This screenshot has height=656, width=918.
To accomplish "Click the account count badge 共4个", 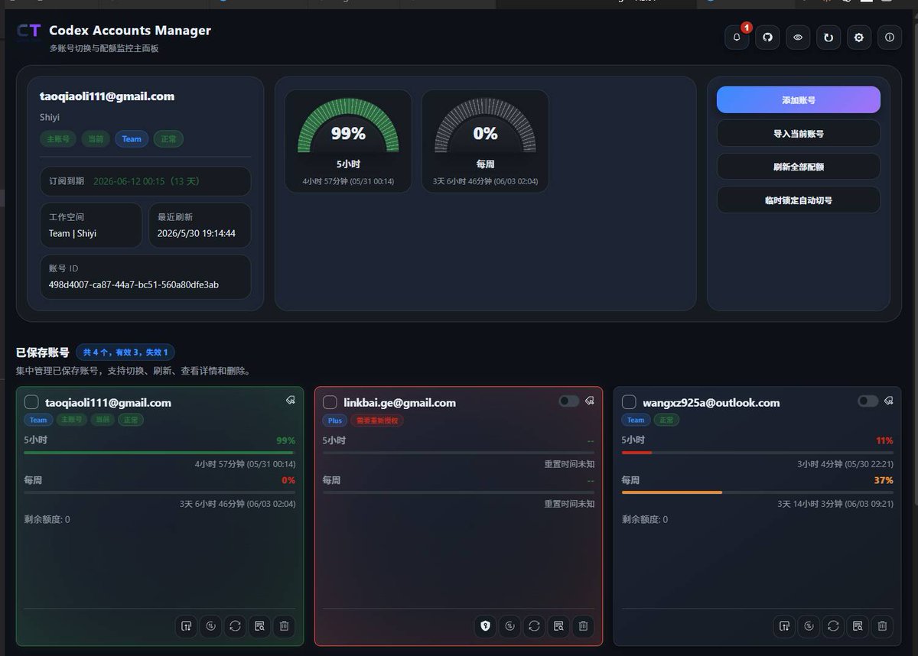I will pos(125,352).
